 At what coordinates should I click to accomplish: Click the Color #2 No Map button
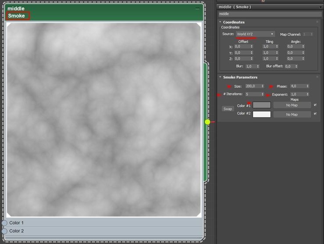(x=292, y=115)
